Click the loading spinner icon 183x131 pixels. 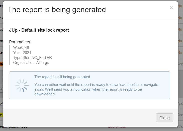click(x=22, y=86)
